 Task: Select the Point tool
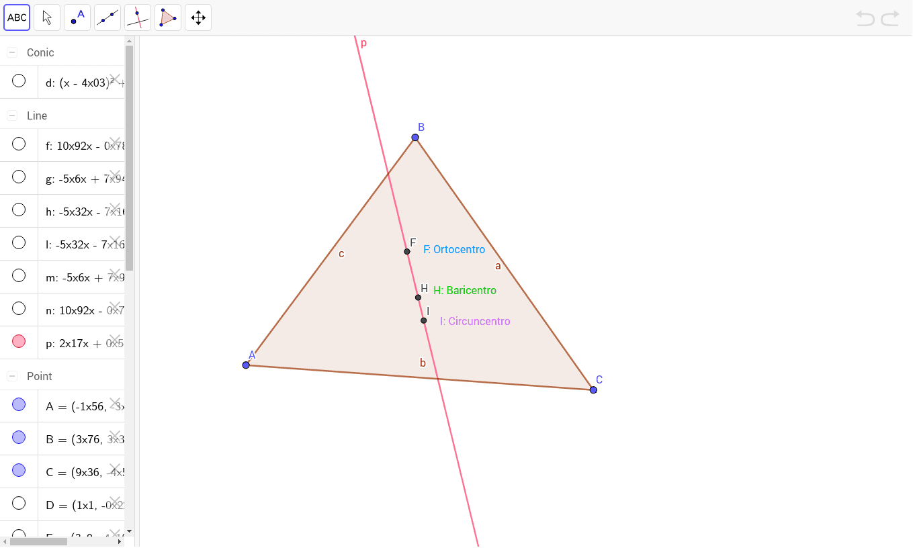pyautogui.click(x=77, y=17)
